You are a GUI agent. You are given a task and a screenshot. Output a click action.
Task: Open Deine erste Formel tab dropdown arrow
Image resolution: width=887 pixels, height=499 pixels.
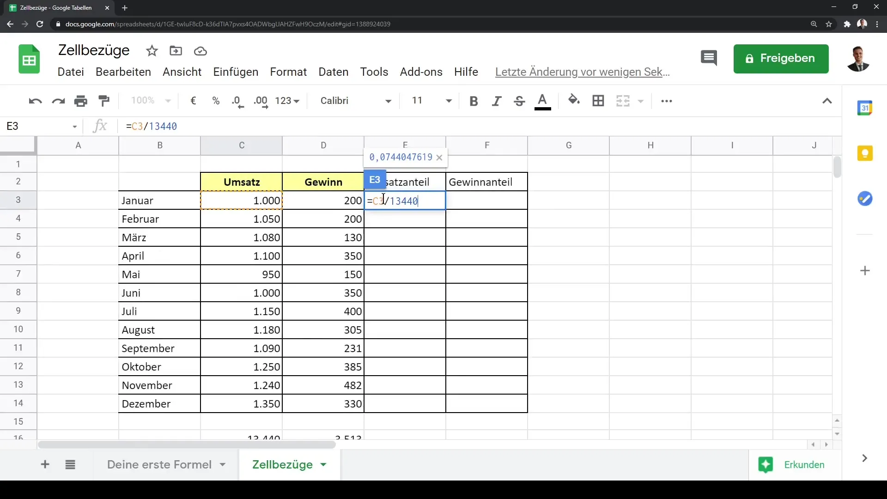(x=223, y=465)
